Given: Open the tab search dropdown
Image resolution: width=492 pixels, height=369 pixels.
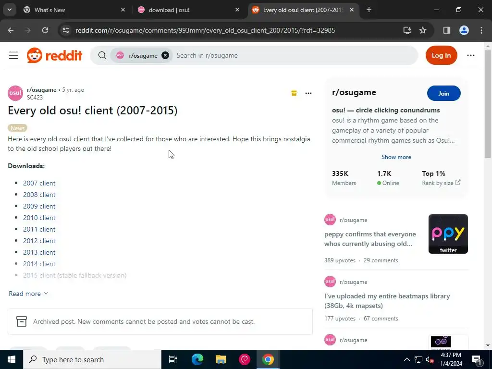Looking at the screenshot, I should [x=10, y=10].
